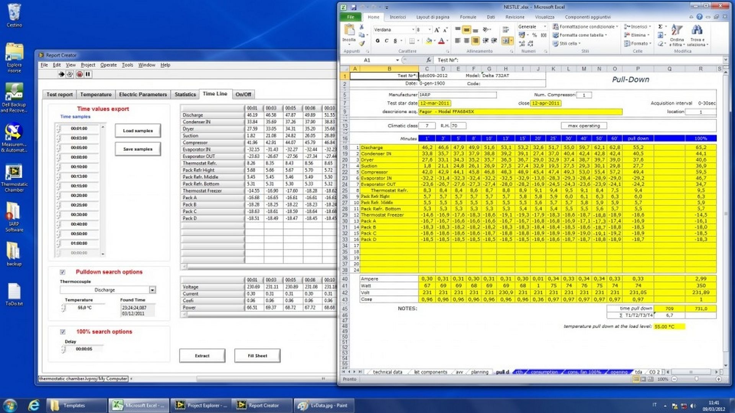
Task: Click the Save samples button
Action: tap(138, 149)
